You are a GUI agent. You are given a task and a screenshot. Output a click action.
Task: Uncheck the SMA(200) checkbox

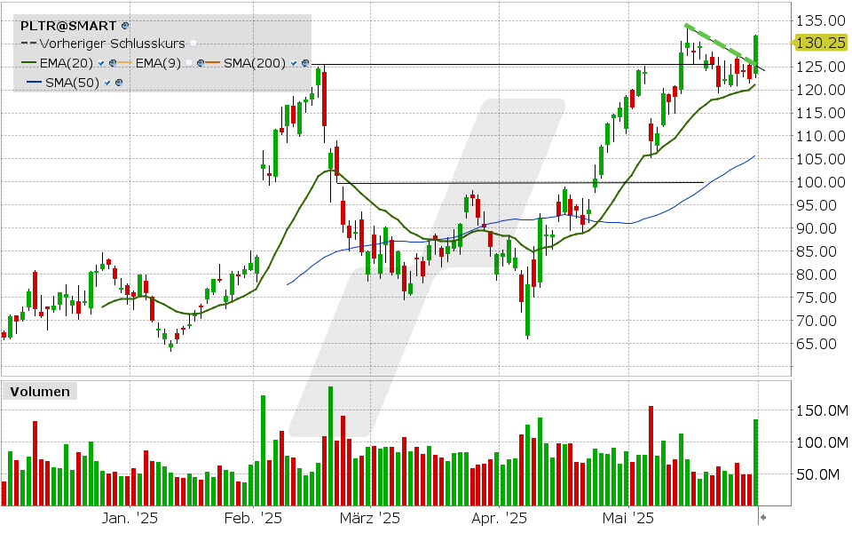pyautogui.click(x=294, y=63)
